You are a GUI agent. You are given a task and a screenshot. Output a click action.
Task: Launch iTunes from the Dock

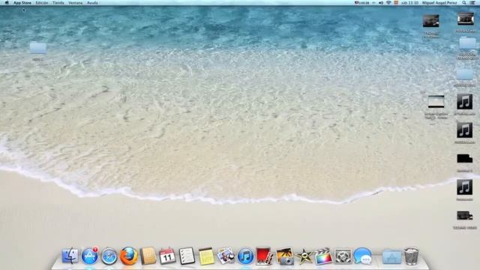pyautogui.click(x=245, y=256)
